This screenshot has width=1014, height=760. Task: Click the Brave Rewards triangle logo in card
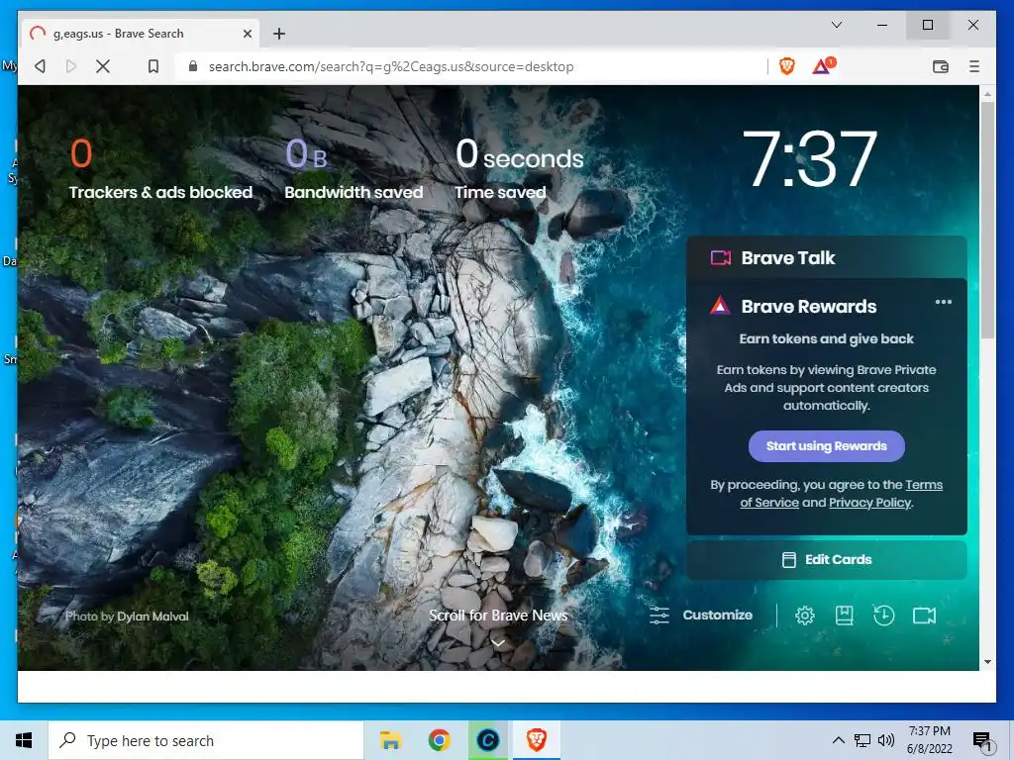coord(720,306)
